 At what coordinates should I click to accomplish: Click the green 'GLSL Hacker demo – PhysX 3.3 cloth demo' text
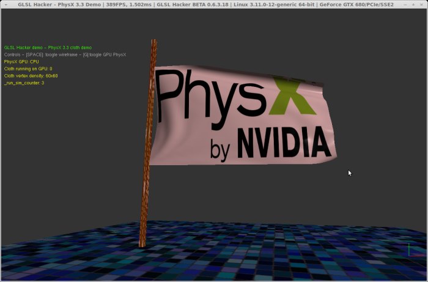[x=48, y=48]
